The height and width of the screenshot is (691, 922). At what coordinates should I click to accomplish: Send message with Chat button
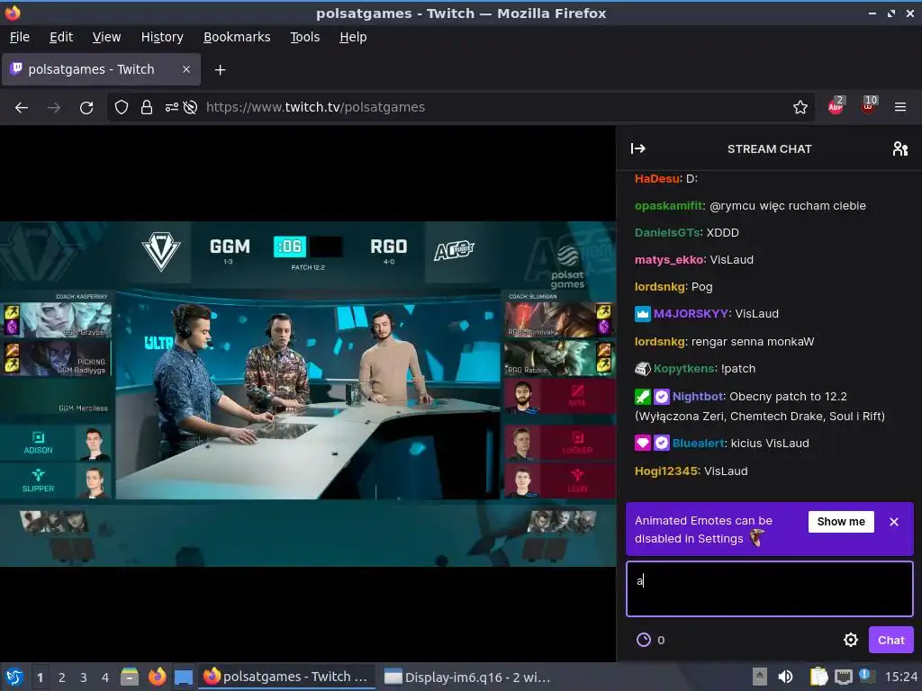point(890,640)
